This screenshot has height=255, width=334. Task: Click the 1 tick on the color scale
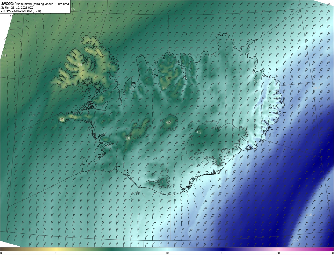point(56,253)
